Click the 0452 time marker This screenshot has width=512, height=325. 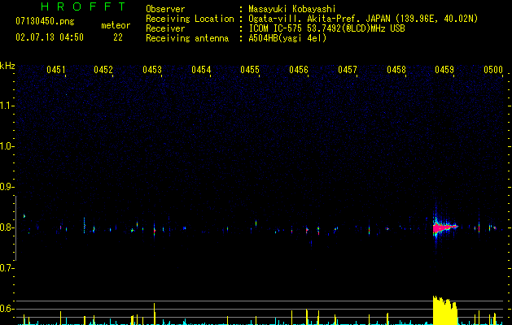point(103,69)
